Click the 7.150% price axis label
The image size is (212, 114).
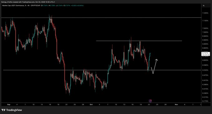tap(205, 20)
